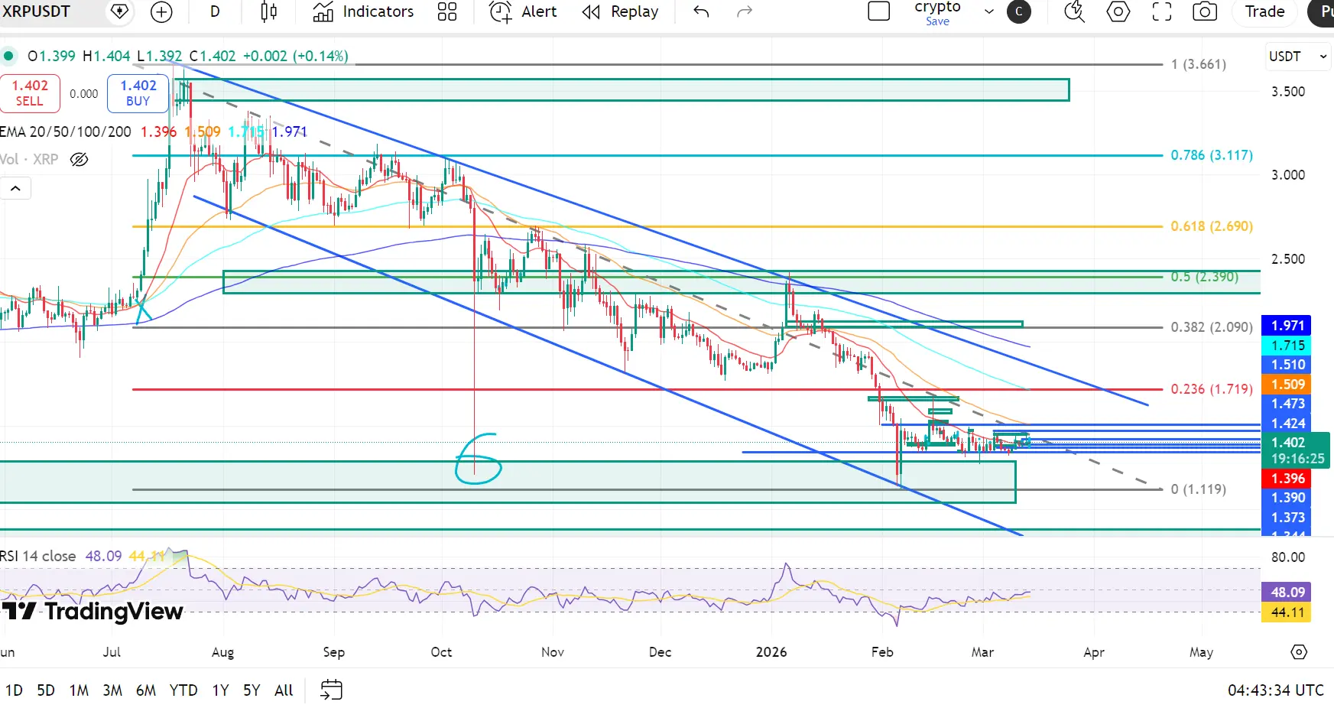
Task: Collapse the indicator legend with the chevron
Action: click(x=15, y=188)
